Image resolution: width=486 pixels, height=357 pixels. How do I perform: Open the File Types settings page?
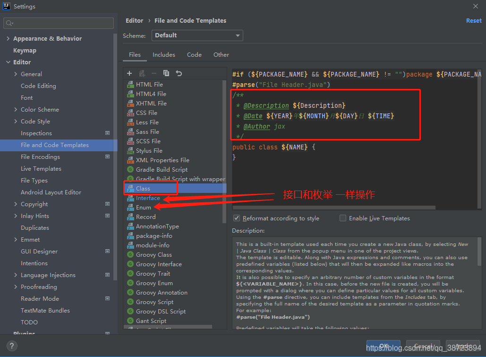(34, 180)
